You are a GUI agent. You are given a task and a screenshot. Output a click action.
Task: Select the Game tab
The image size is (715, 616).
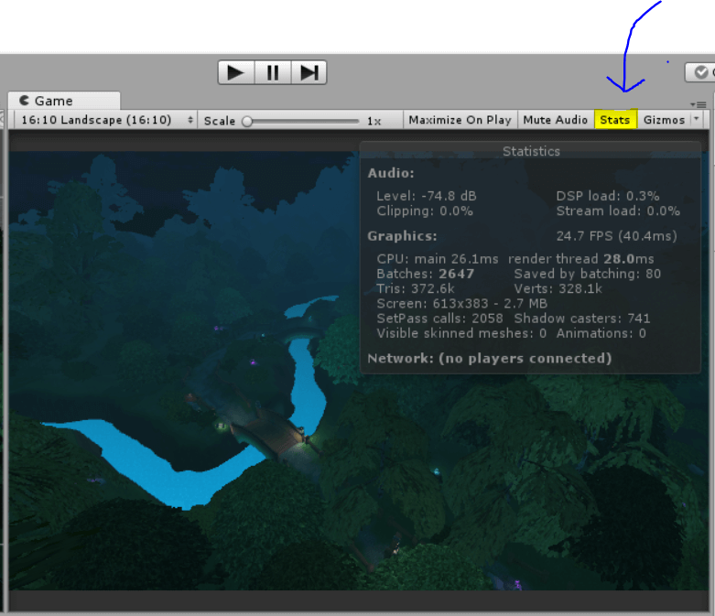[x=64, y=101]
